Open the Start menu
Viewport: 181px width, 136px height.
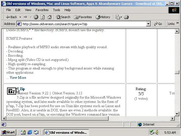tap(8, 132)
